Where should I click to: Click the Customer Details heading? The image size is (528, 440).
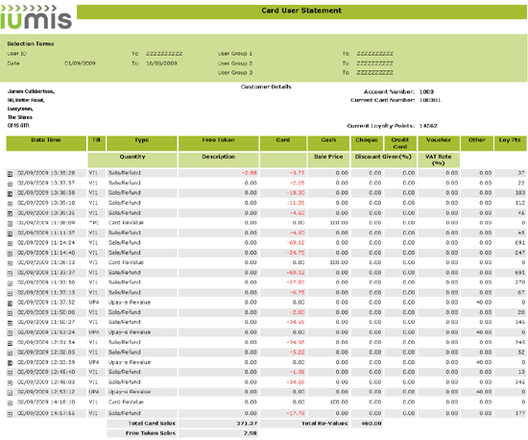266,86
